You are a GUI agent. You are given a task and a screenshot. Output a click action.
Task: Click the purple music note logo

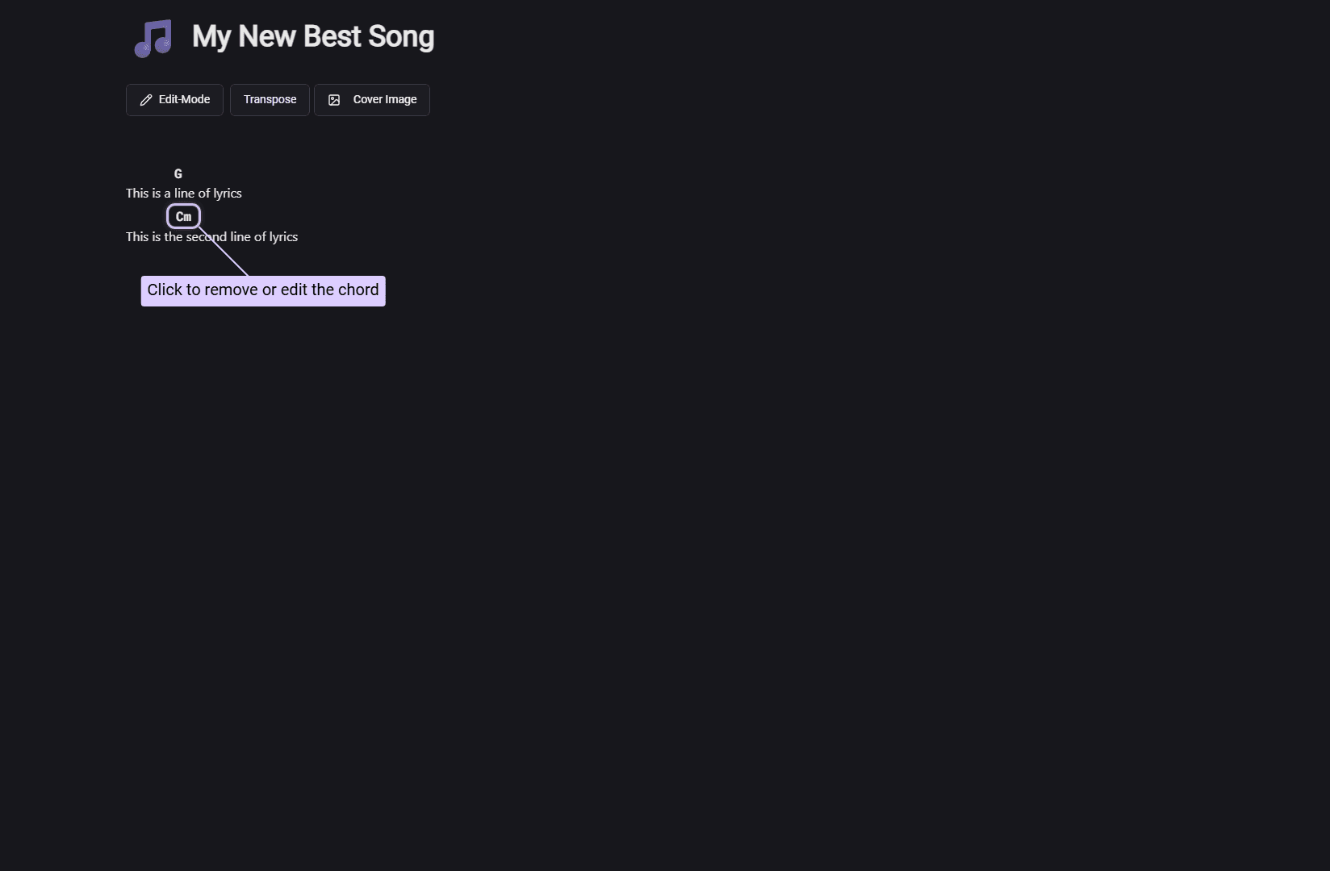(153, 38)
